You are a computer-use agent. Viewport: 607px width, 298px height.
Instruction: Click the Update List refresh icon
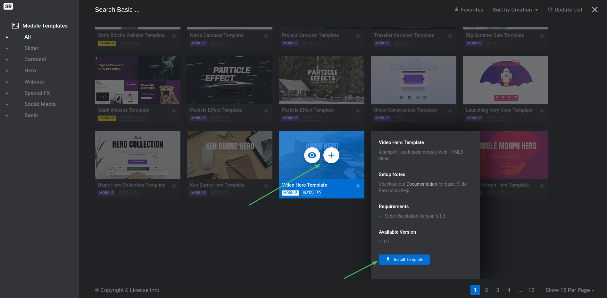[x=550, y=10]
